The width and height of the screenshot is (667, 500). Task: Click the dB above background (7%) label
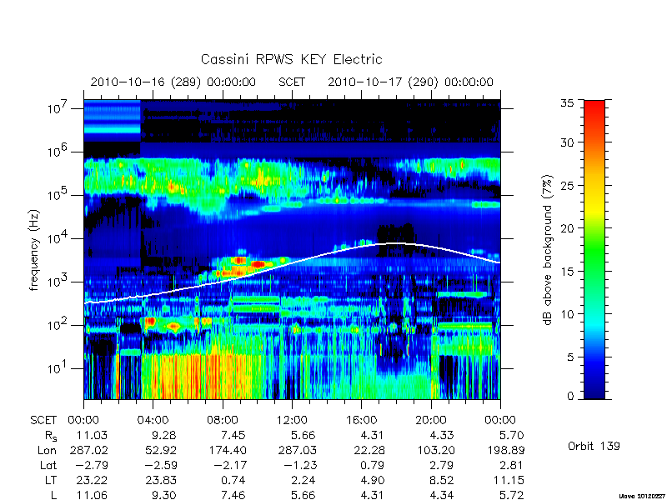(548, 250)
